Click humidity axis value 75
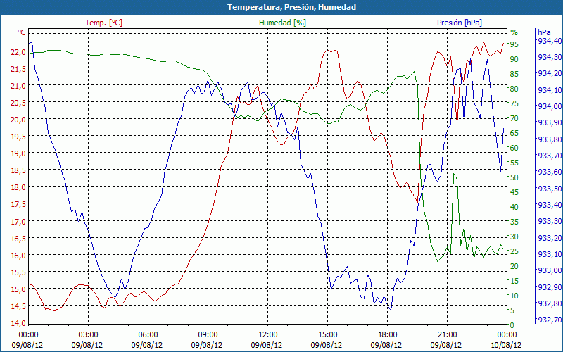 point(514,103)
